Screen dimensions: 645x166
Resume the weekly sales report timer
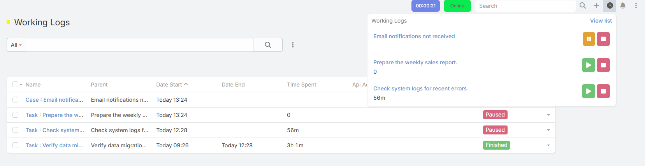tap(588, 65)
